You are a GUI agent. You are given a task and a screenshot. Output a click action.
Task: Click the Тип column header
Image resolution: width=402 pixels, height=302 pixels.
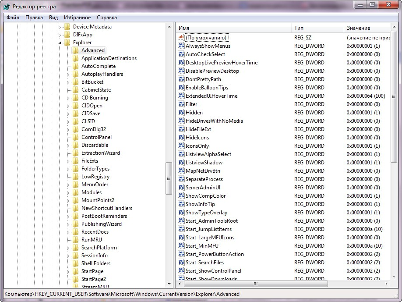(317, 28)
